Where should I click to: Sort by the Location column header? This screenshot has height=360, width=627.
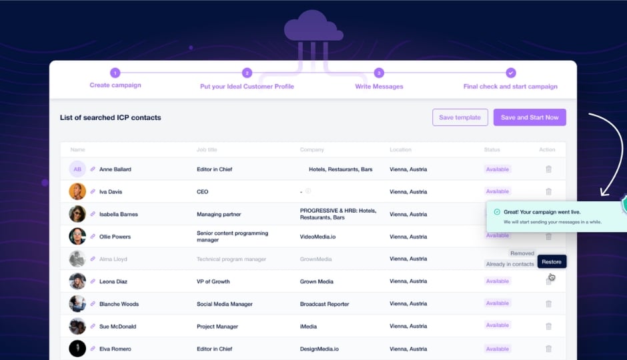pos(400,149)
